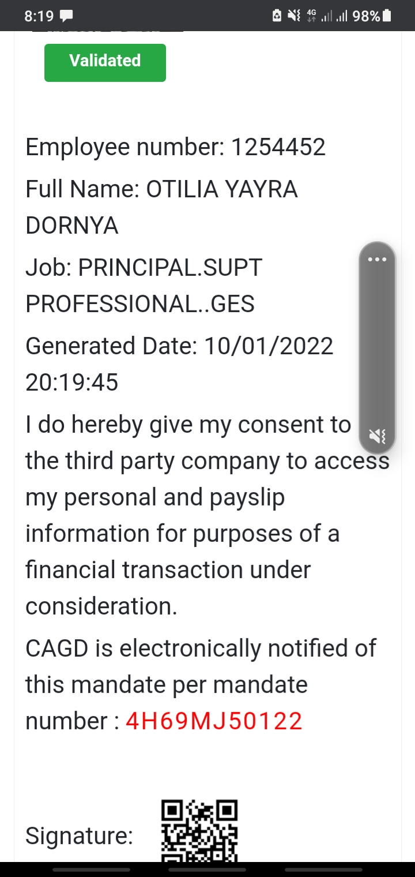Tap the battery saver status icon
This screenshot has width=415, height=877.
click(x=277, y=16)
